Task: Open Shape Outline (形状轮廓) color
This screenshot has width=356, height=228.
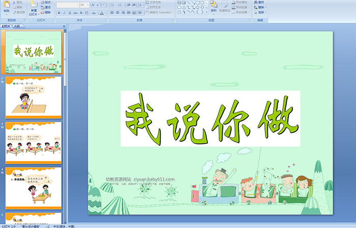Action: click(241, 7)
